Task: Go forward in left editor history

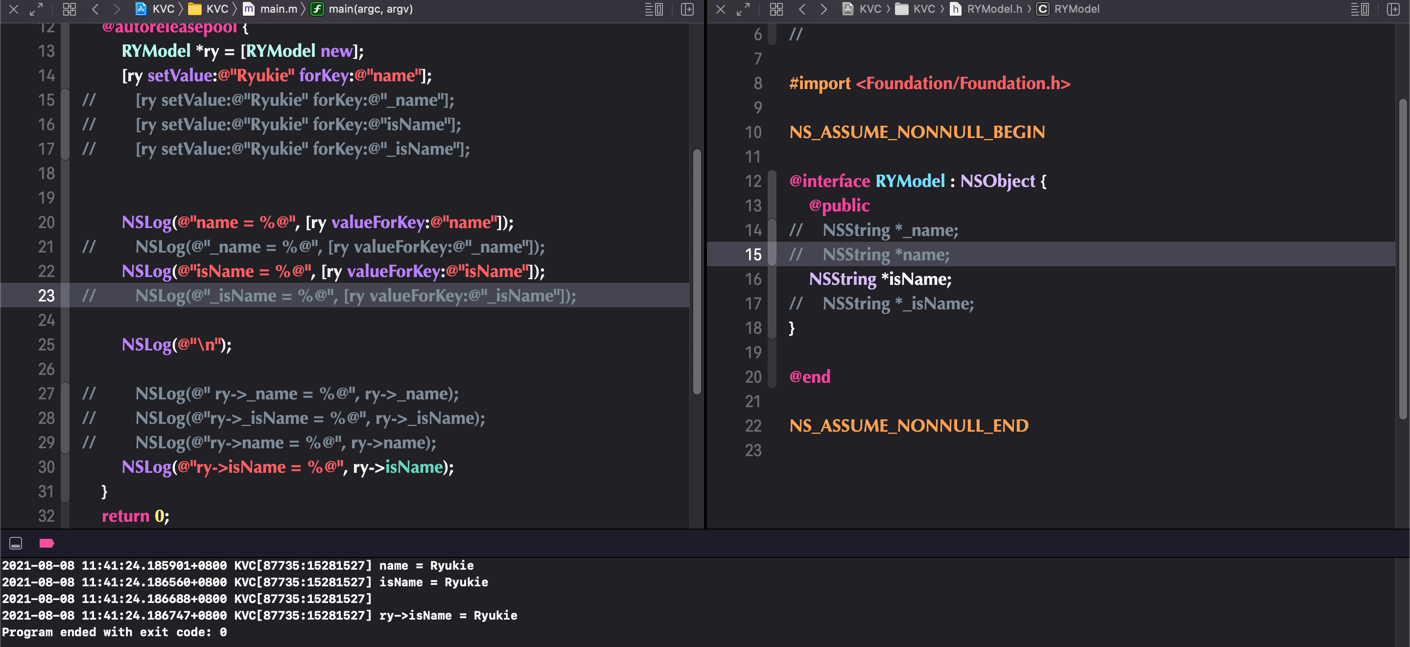Action: pyautogui.click(x=116, y=9)
